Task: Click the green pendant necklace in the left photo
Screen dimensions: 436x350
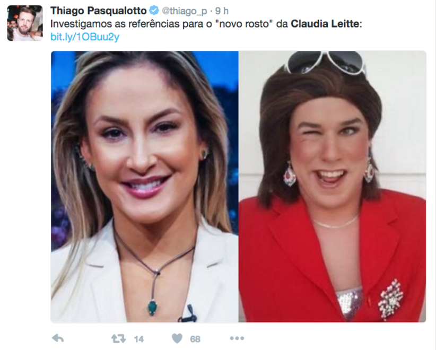Action: click(x=152, y=307)
